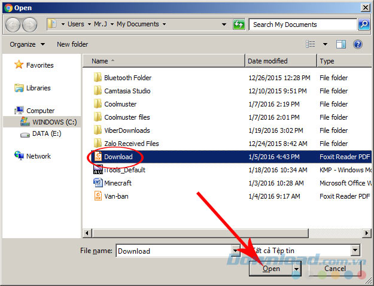Click the Chrome icon in title bar
Viewport: 374px width, 286px height.
coord(8,8)
